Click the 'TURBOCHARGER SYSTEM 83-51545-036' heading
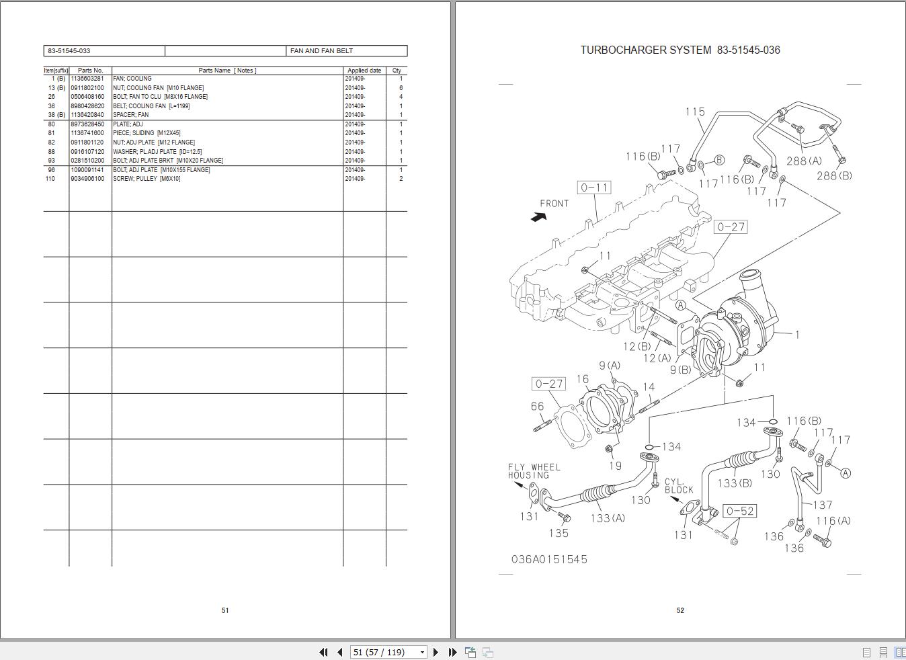This screenshot has width=906, height=660. click(680, 50)
